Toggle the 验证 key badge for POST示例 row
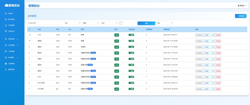Screen dimensions: 250x105 (131, 83)
